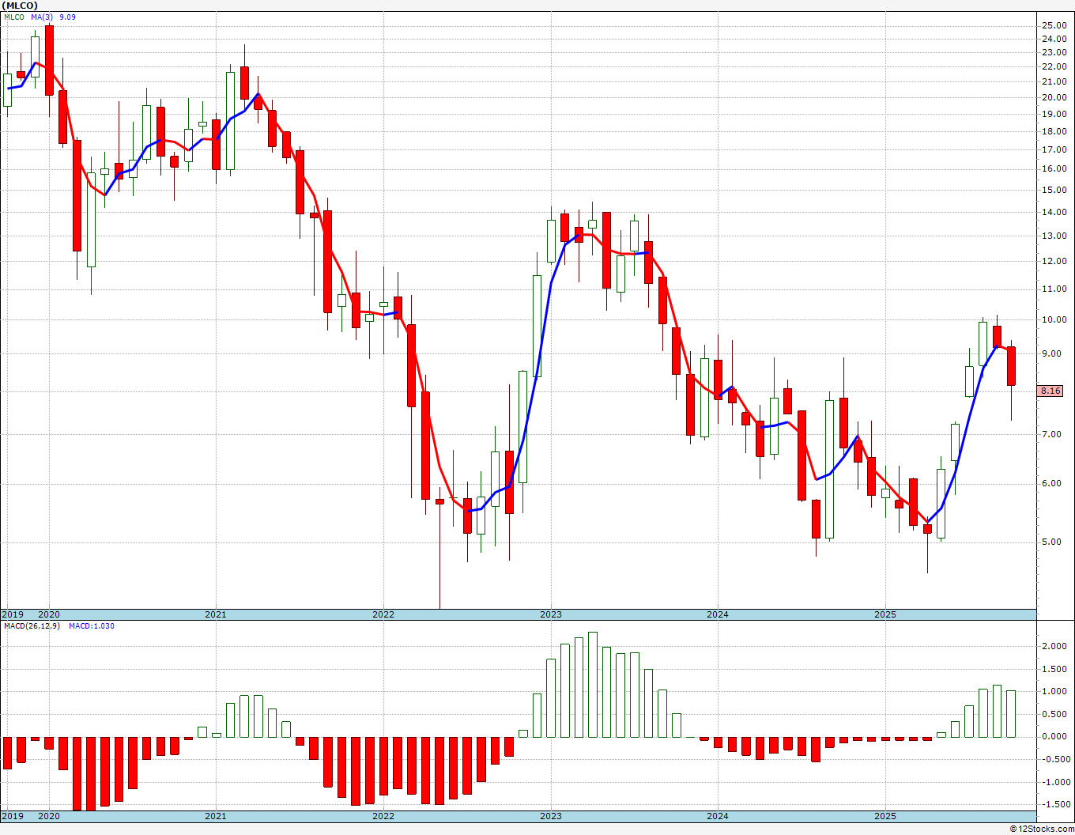The image size is (1075, 835).
Task: Open the 12Stocks.com copyright link
Action: pos(1040,829)
